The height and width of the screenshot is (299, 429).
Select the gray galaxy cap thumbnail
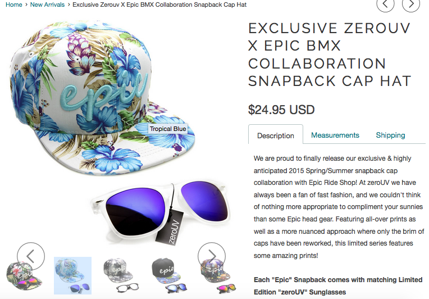tap(121, 276)
